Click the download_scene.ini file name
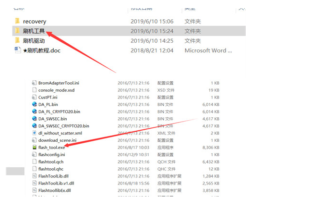This screenshot has height=211, width=310. (x=58, y=140)
